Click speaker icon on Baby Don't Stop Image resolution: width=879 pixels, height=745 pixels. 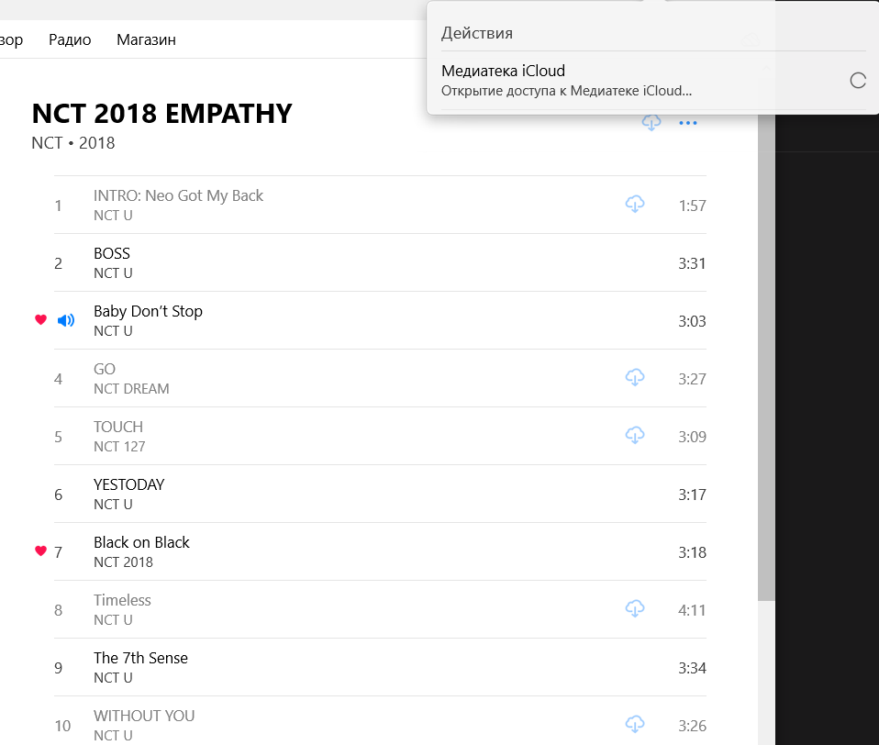(65, 320)
